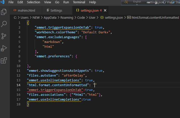
Task: Click line number 18 in gutter
Action: [x=18, y=104]
